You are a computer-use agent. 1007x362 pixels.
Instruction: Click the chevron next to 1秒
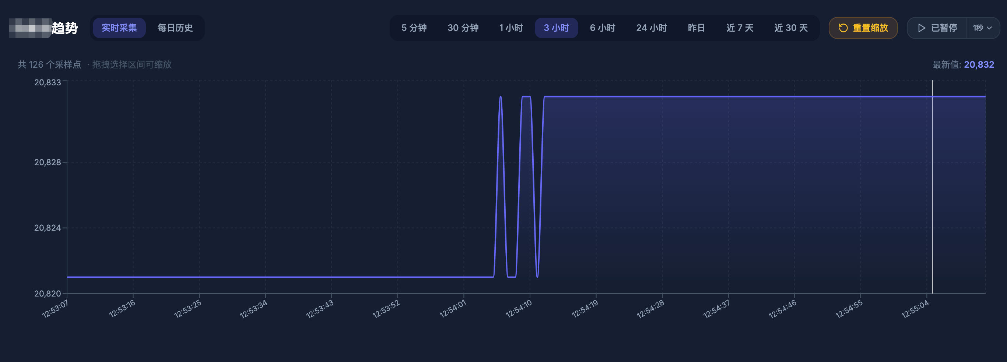pyautogui.click(x=989, y=28)
